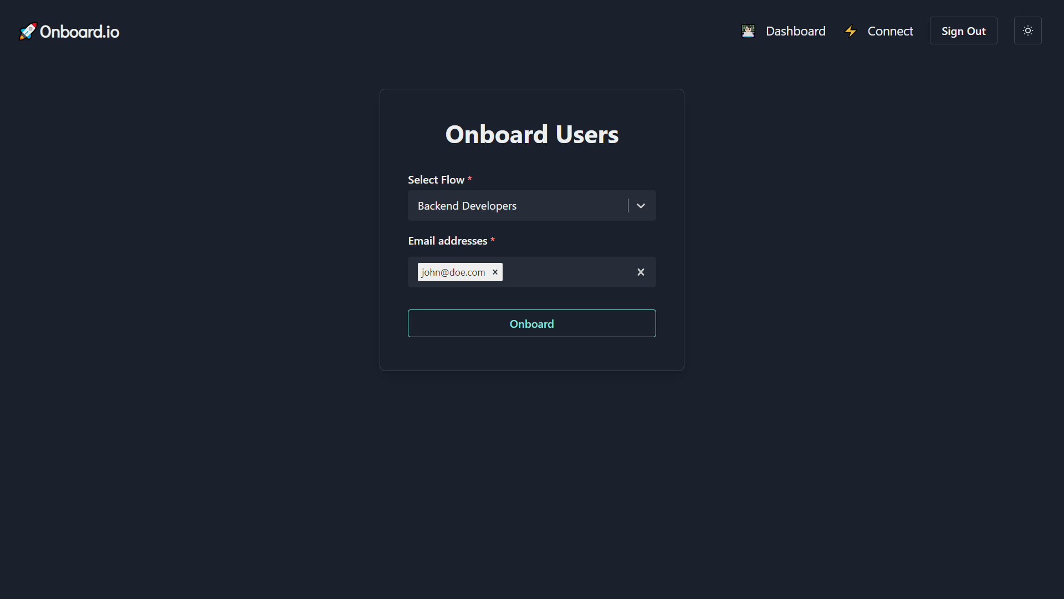Click the Onboard Users heading
The width and height of the screenshot is (1064, 599).
pyautogui.click(x=531, y=134)
